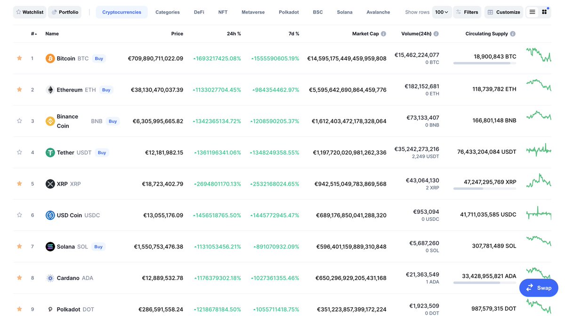Image resolution: width=565 pixels, height=320 pixels.
Task: Click Buy next to Bitcoin
Action: [99, 59]
